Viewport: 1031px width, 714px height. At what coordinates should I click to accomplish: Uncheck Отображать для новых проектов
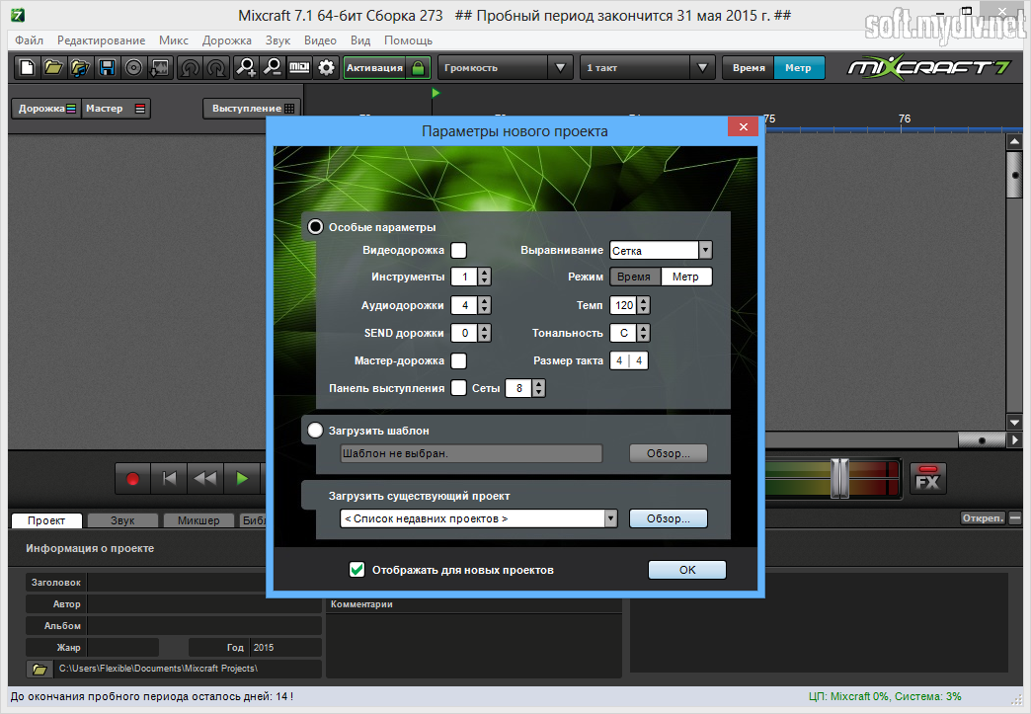pyautogui.click(x=357, y=570)
